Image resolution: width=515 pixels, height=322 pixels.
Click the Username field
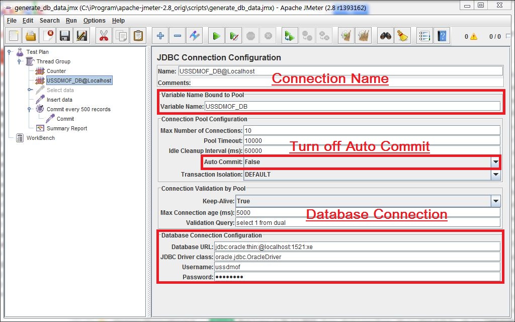click(358, 267)
